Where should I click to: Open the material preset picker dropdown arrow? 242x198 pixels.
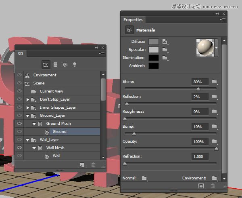point(216,48)
